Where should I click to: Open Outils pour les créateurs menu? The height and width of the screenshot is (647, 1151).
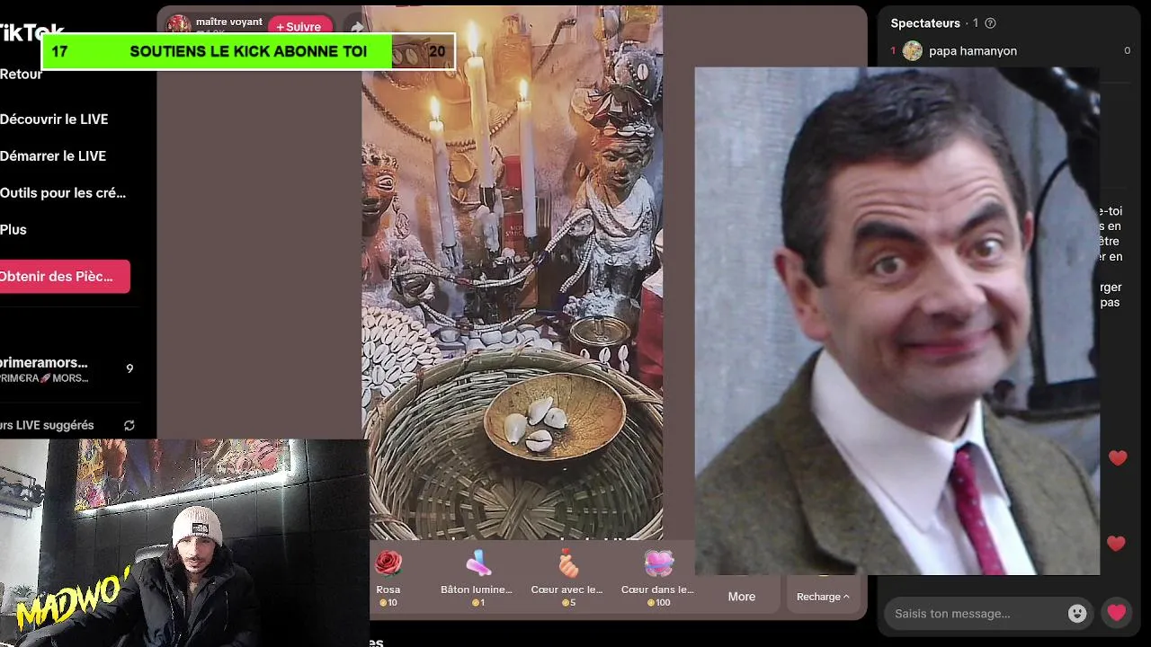click(63, 192)
